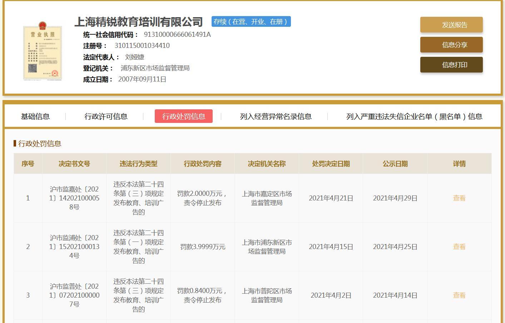Screen dimensions: 505x323
Task: Click the 信息分享 button
Action: [451, 45]
